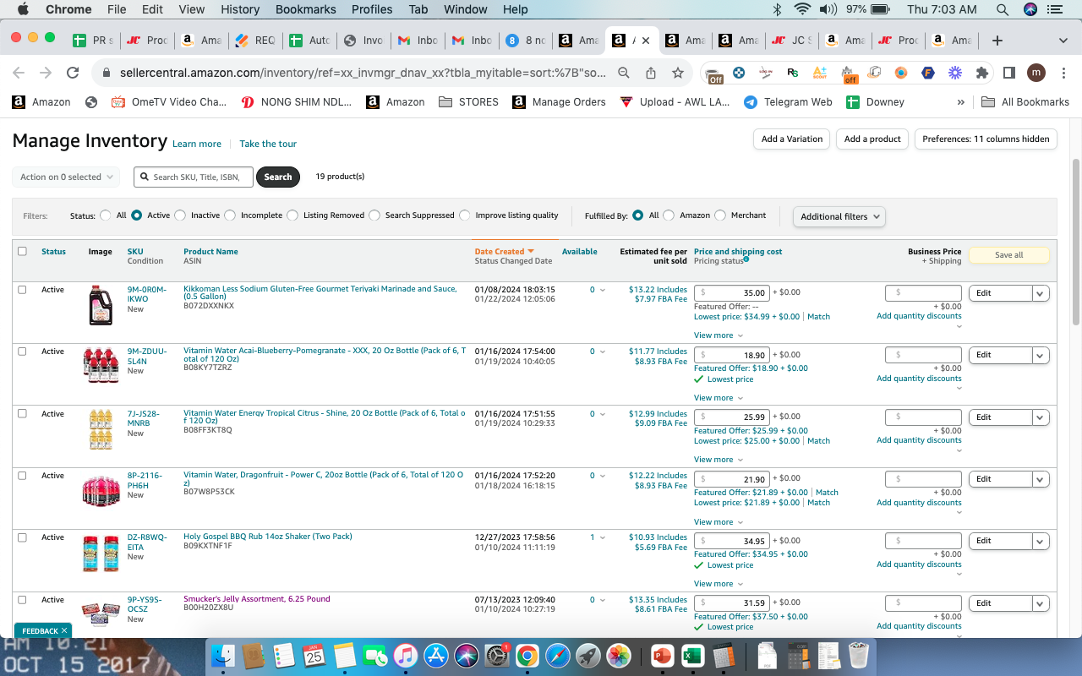Click the Add a product button
Viewport: 1082px width, 676px height.
click(x=872, y=139)
